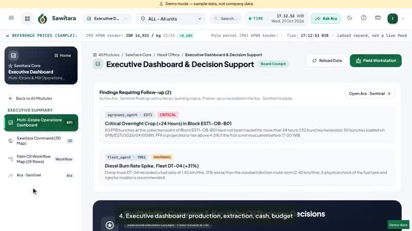Open Critical Overnight Crop finding title
Image resolution: width=412 pixels, height=231 pixels.
[168, 123]
